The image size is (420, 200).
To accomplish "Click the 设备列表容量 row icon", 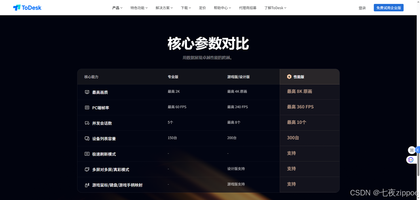I will coord(87,138).
